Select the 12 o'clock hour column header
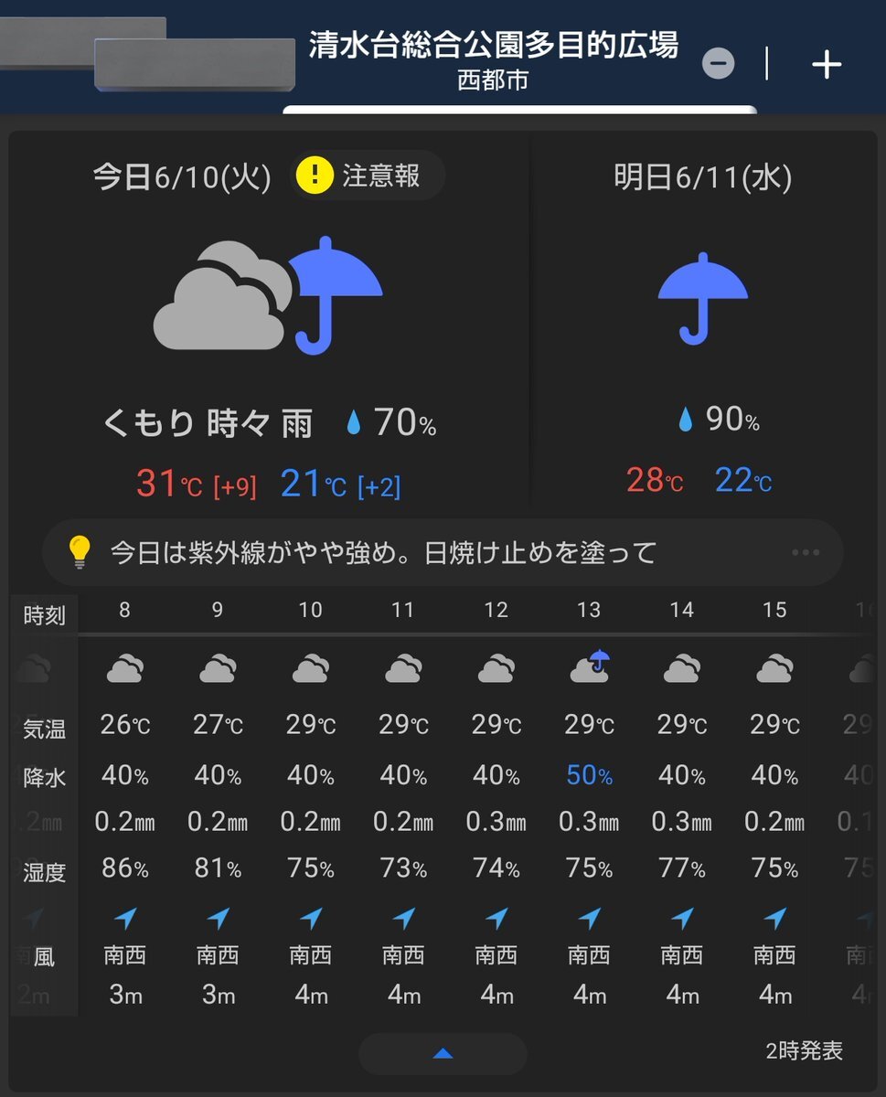 [x=496, y=611]
